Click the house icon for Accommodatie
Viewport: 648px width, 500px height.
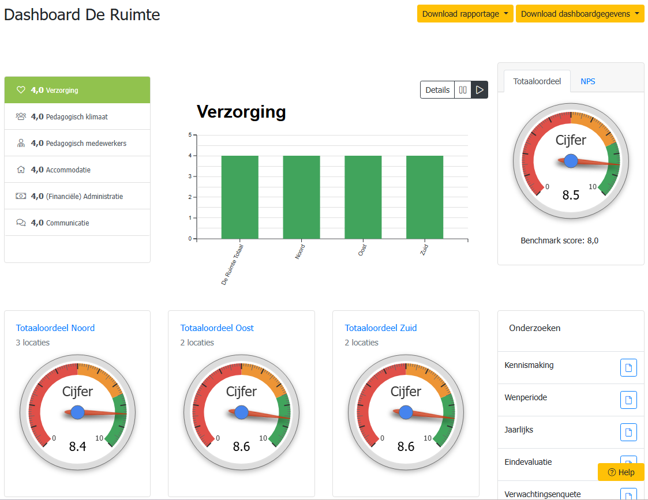[21, 170]
